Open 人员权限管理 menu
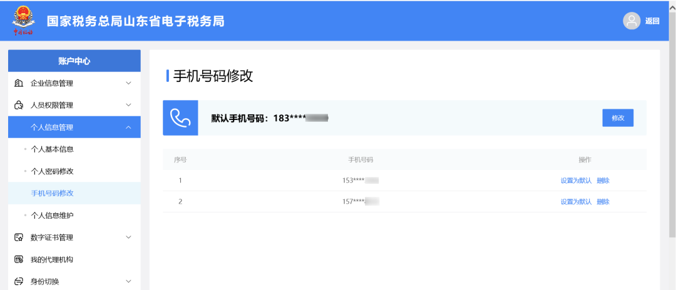Viewport: 676px width, 290px height. (74, 105)
